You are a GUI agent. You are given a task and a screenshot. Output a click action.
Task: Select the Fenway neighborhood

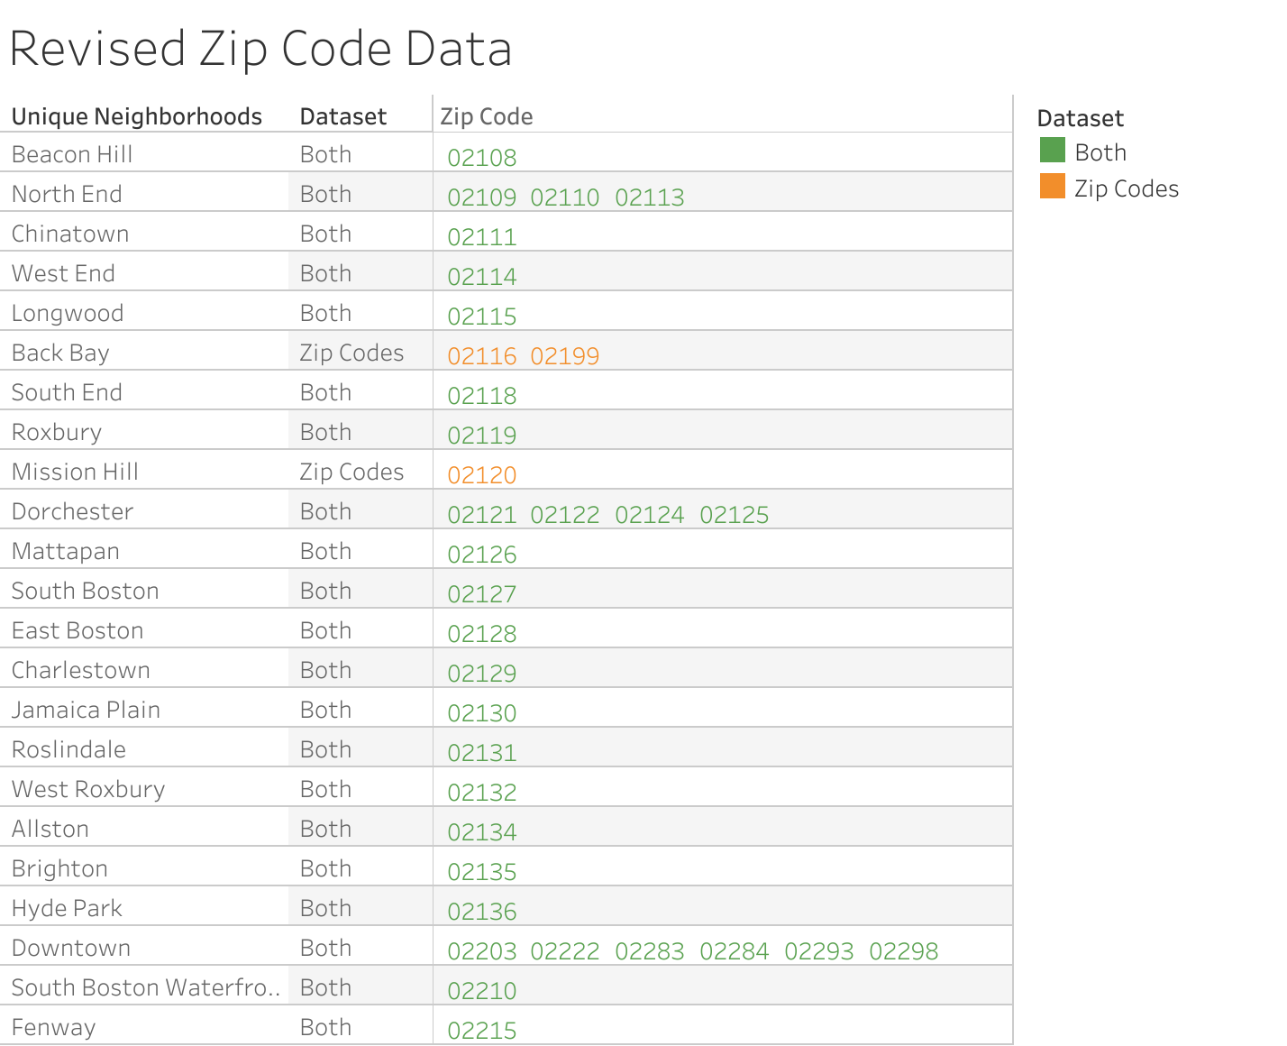pyautogui.click(x=53, y=1027)
